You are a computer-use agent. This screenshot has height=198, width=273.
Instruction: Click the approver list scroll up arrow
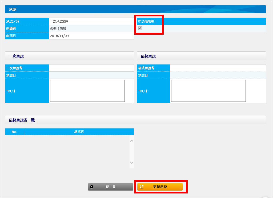click(132, 141)
